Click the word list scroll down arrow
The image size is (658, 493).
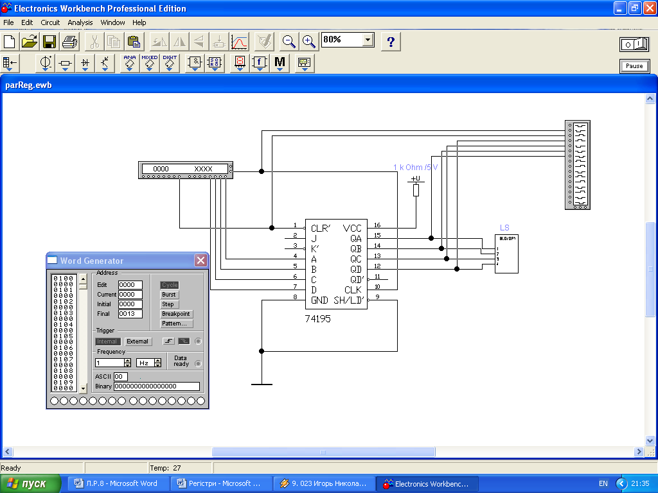tap(83, 388)
